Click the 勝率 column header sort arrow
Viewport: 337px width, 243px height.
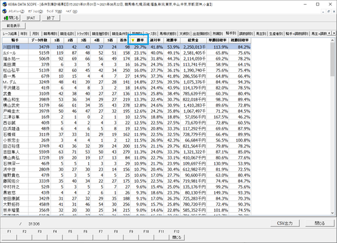point(133,40)
